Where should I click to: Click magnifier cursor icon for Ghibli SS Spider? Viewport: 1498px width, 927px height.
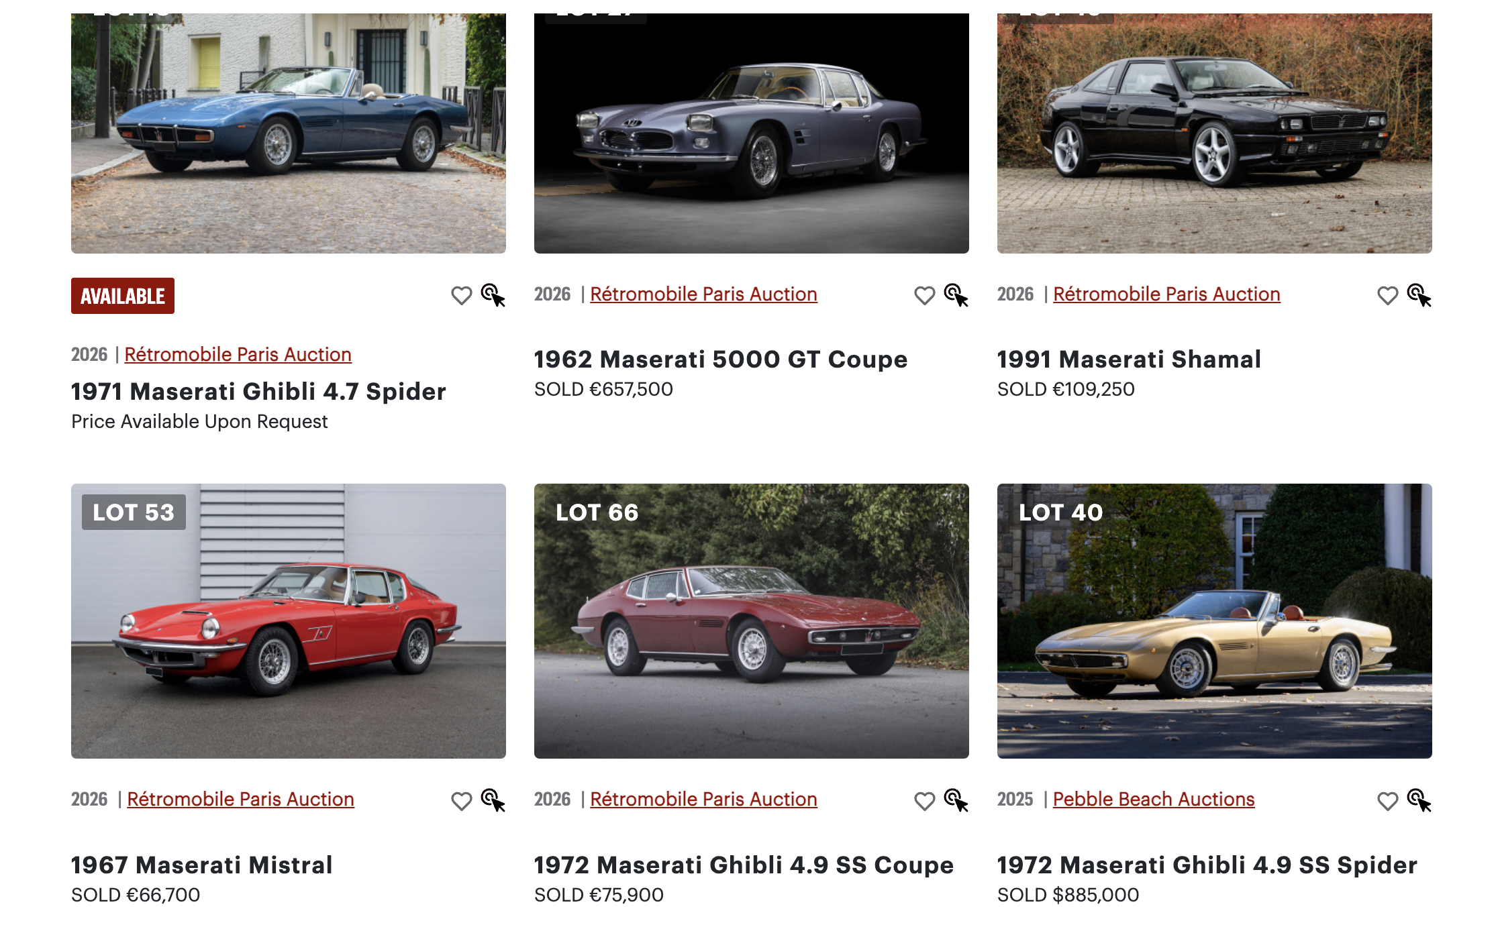(1419, 801)
